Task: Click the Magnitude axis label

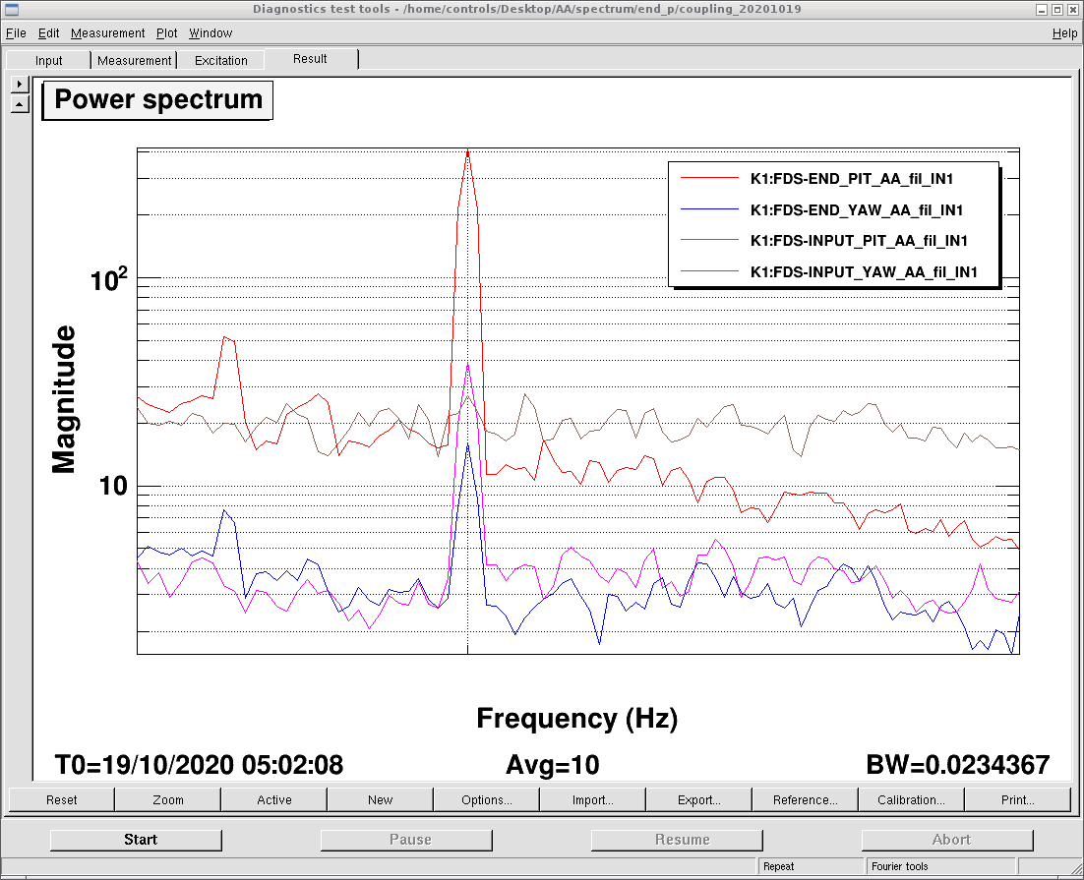Action: [64, 399]
